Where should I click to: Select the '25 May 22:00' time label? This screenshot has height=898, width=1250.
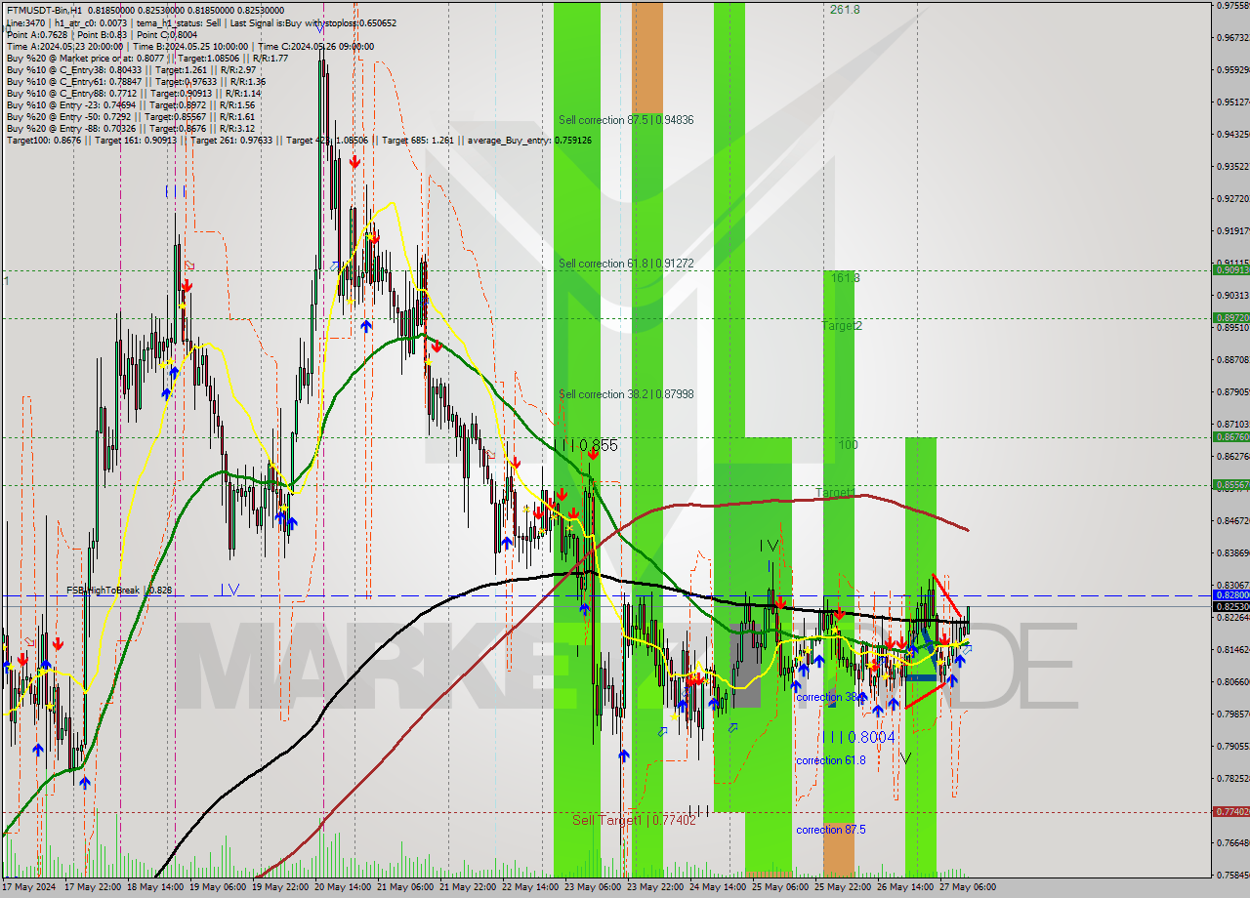pyautogui.click(x=843, y=887)
